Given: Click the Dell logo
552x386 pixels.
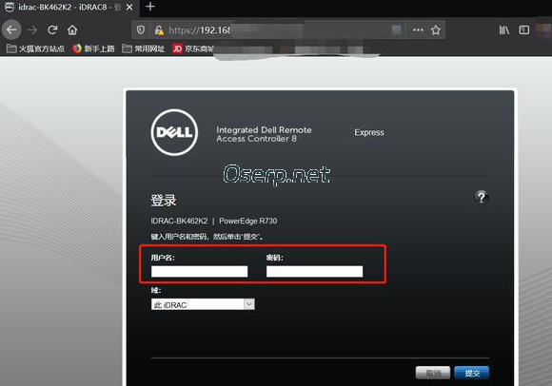Looking at the screenshot, I should pos(174,132).
